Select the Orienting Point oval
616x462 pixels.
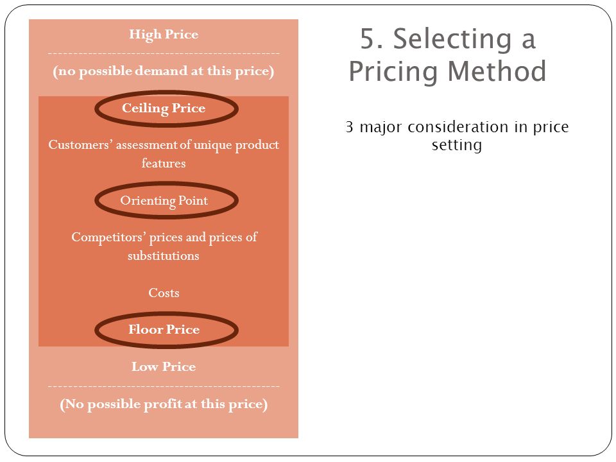click(x=167, y=200)
